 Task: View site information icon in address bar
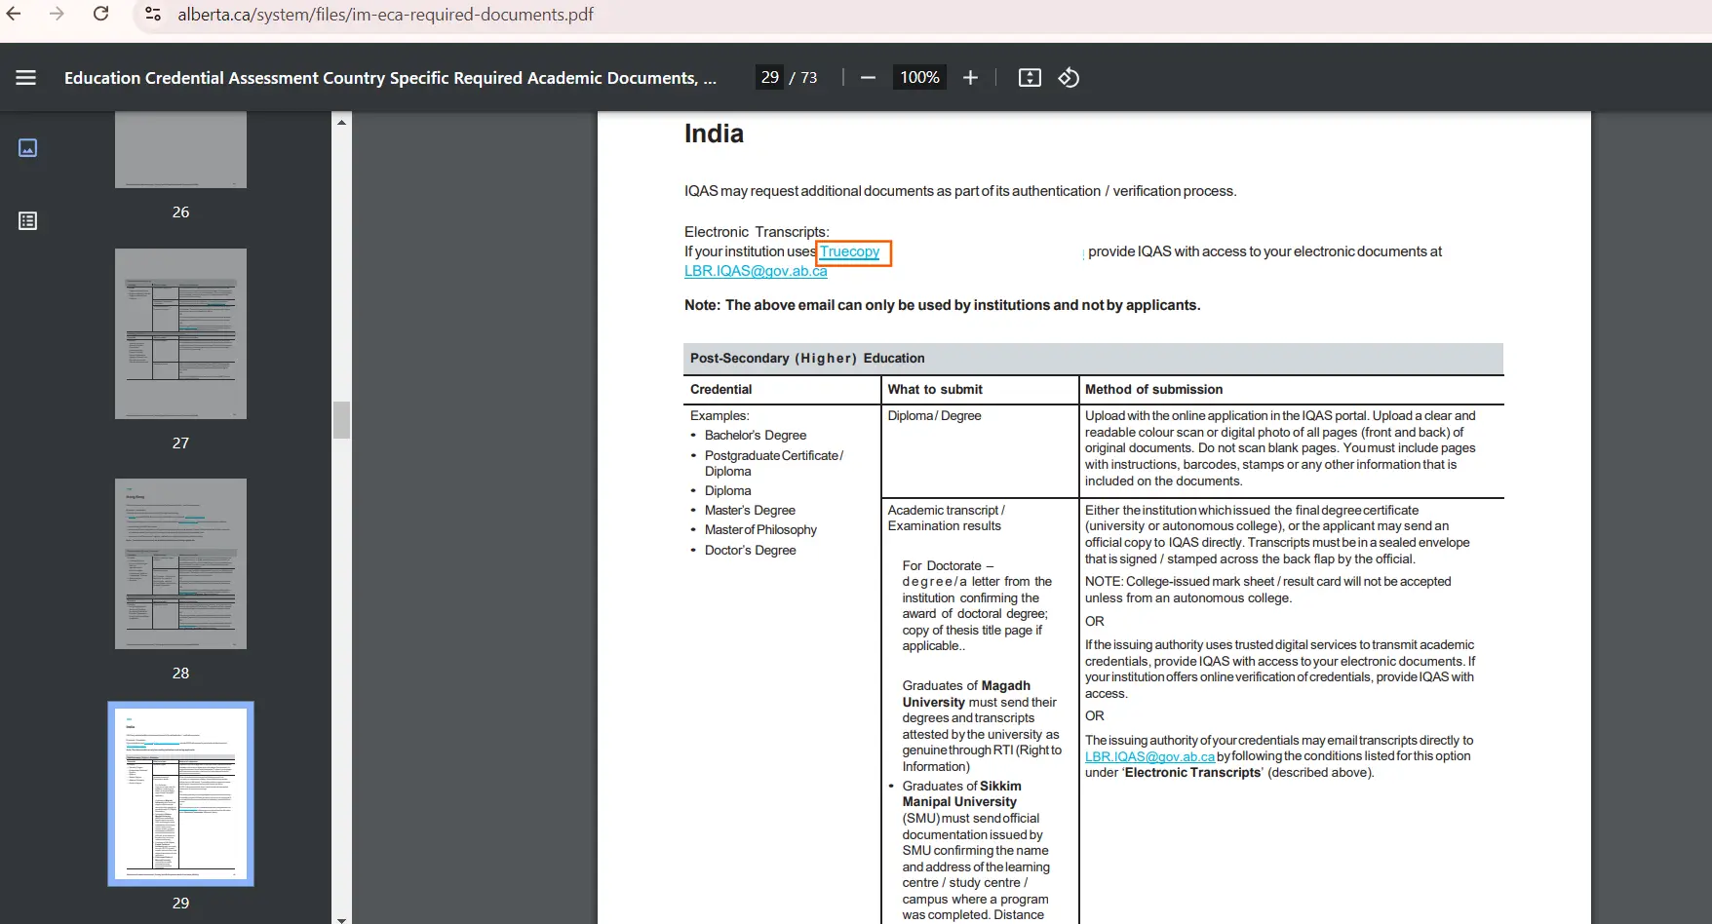153,14
